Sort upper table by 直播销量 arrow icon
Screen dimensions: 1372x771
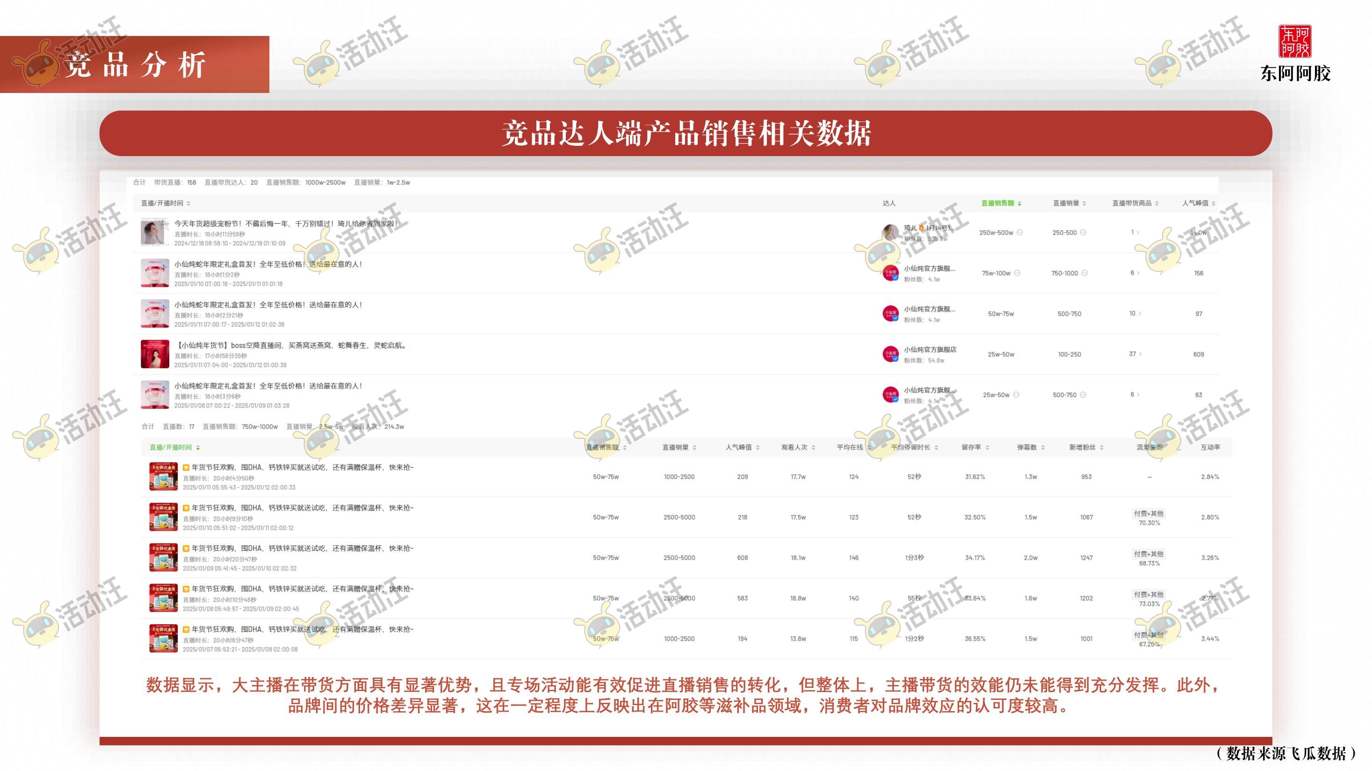point(1084,203)
